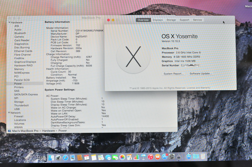
Task: Open Safari compass icon in Dock
Action: [66, 158]
